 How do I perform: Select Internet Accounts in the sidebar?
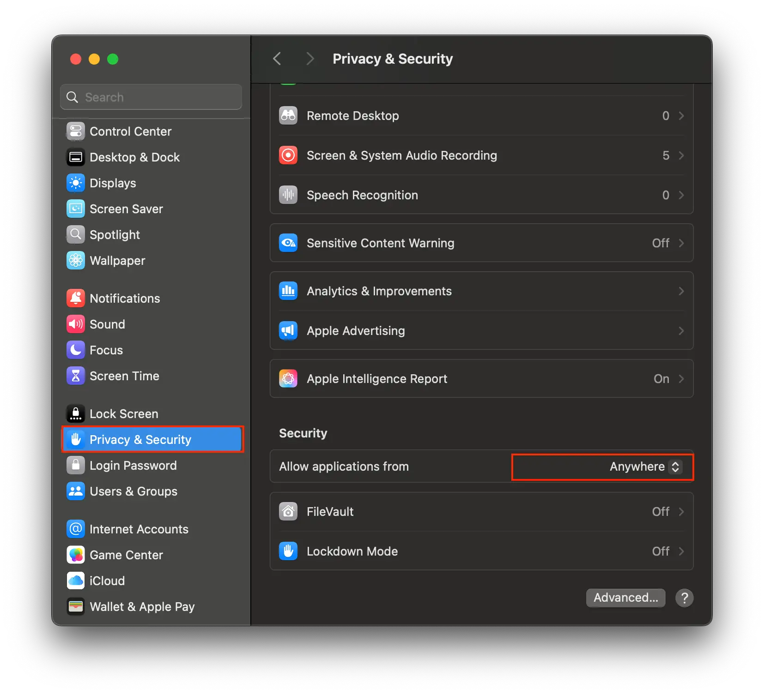pyautogui.click(x=139, y=529)
